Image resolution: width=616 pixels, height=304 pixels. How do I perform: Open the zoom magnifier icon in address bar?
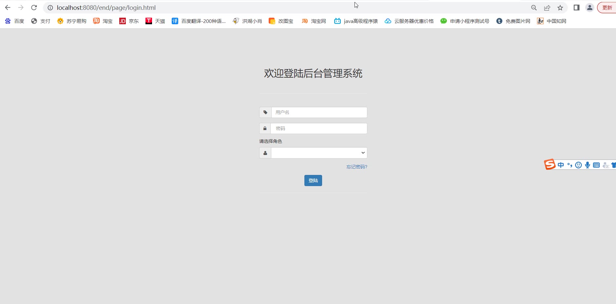point(534,8)
